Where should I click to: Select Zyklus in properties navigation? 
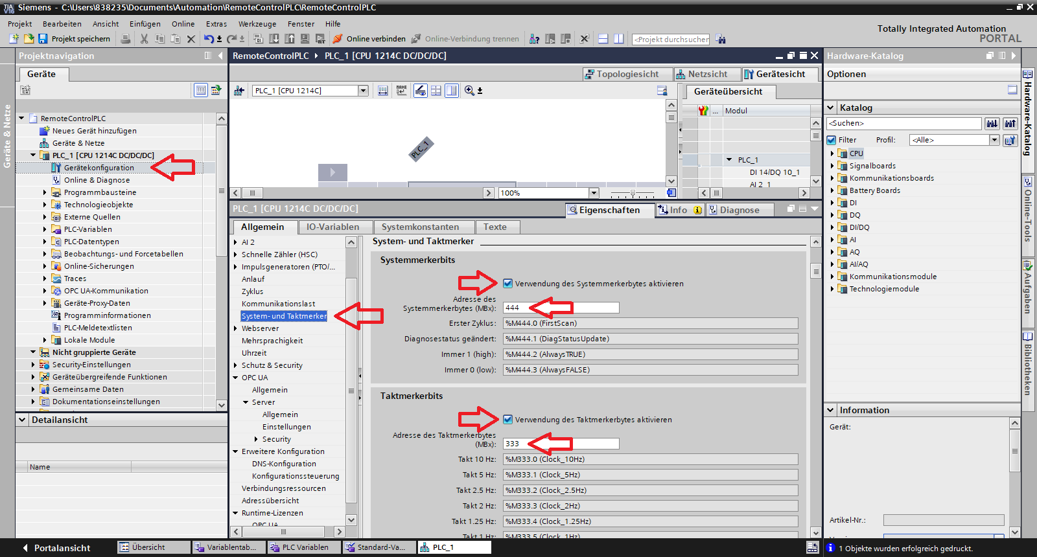coord(252,291)
